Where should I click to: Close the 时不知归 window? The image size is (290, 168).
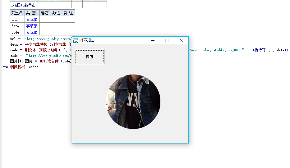click(x=181, y=40)
